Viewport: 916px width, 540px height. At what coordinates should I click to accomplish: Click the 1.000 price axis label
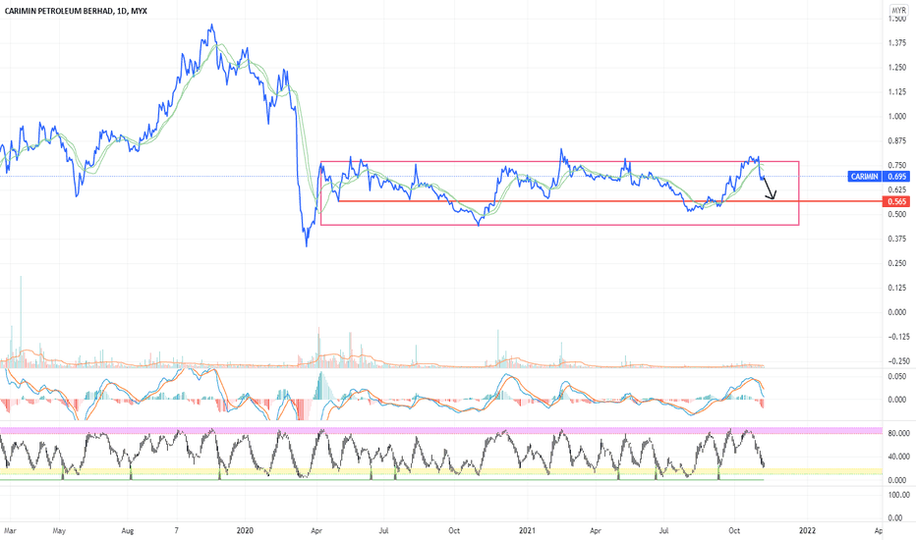pos(896,117)
